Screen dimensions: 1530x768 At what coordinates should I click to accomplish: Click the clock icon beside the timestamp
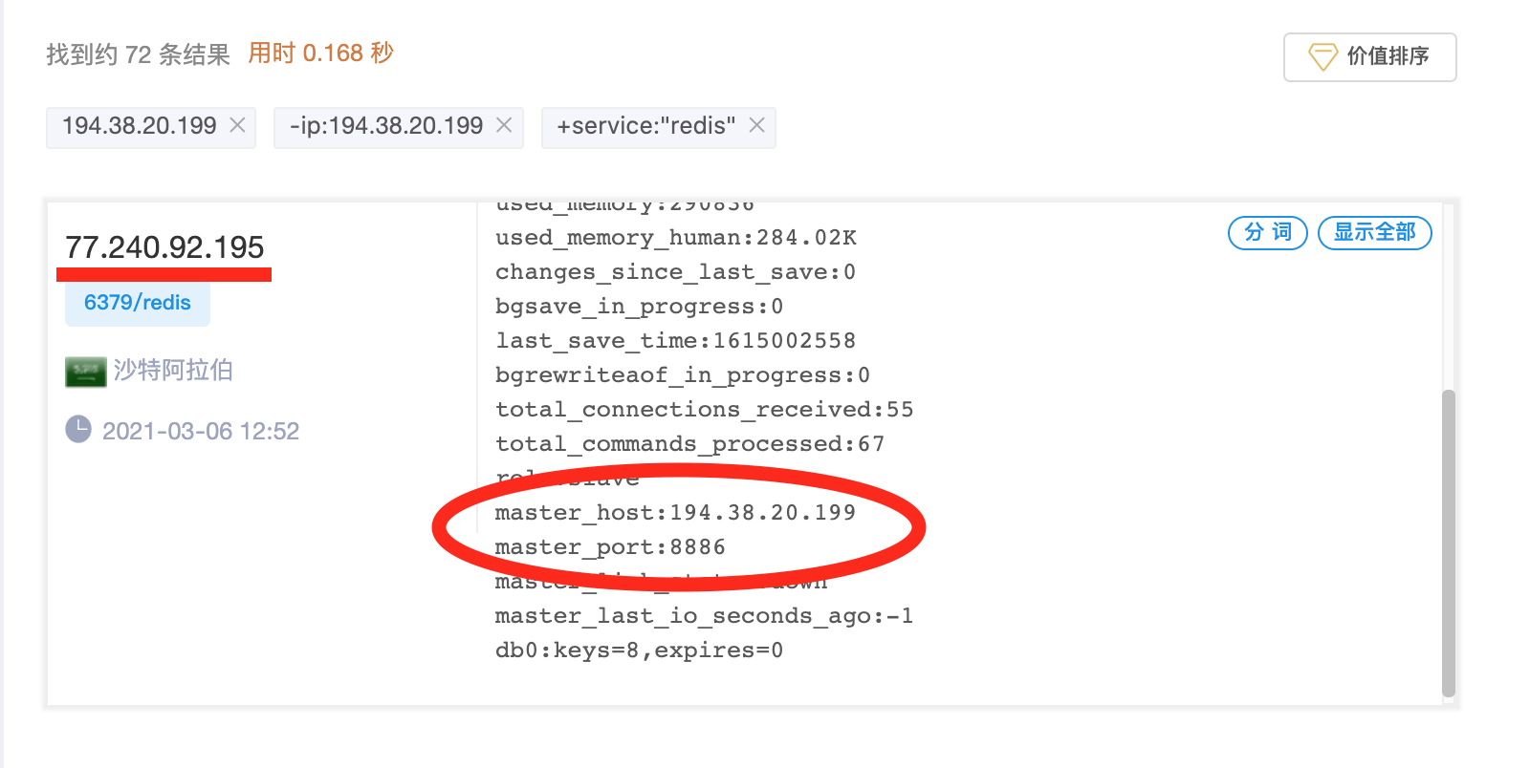(x=78, y=430)
